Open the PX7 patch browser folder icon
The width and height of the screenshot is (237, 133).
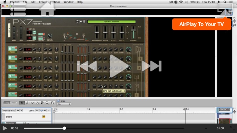pyautogui.click(x=81, y=21)
